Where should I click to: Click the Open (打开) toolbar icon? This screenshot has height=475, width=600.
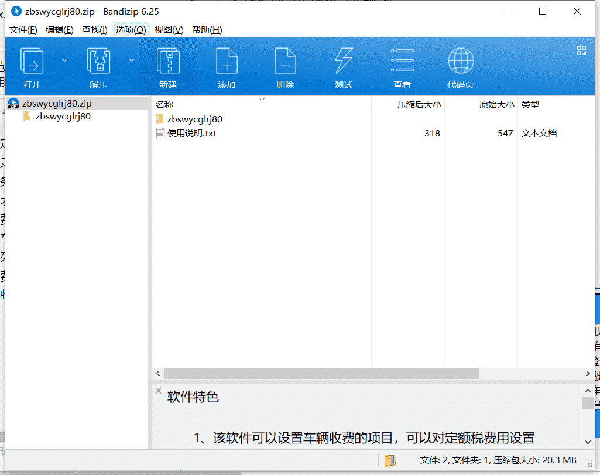tap(32, 60)
